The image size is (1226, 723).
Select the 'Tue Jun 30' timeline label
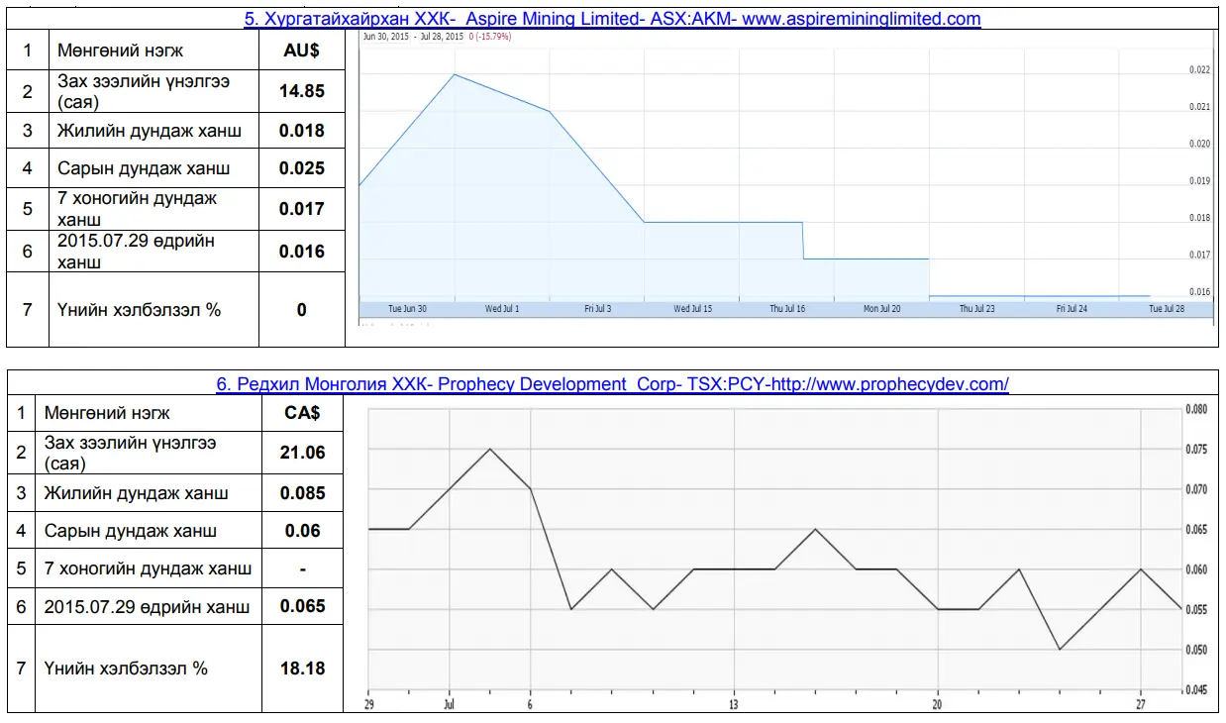[407, 309]
